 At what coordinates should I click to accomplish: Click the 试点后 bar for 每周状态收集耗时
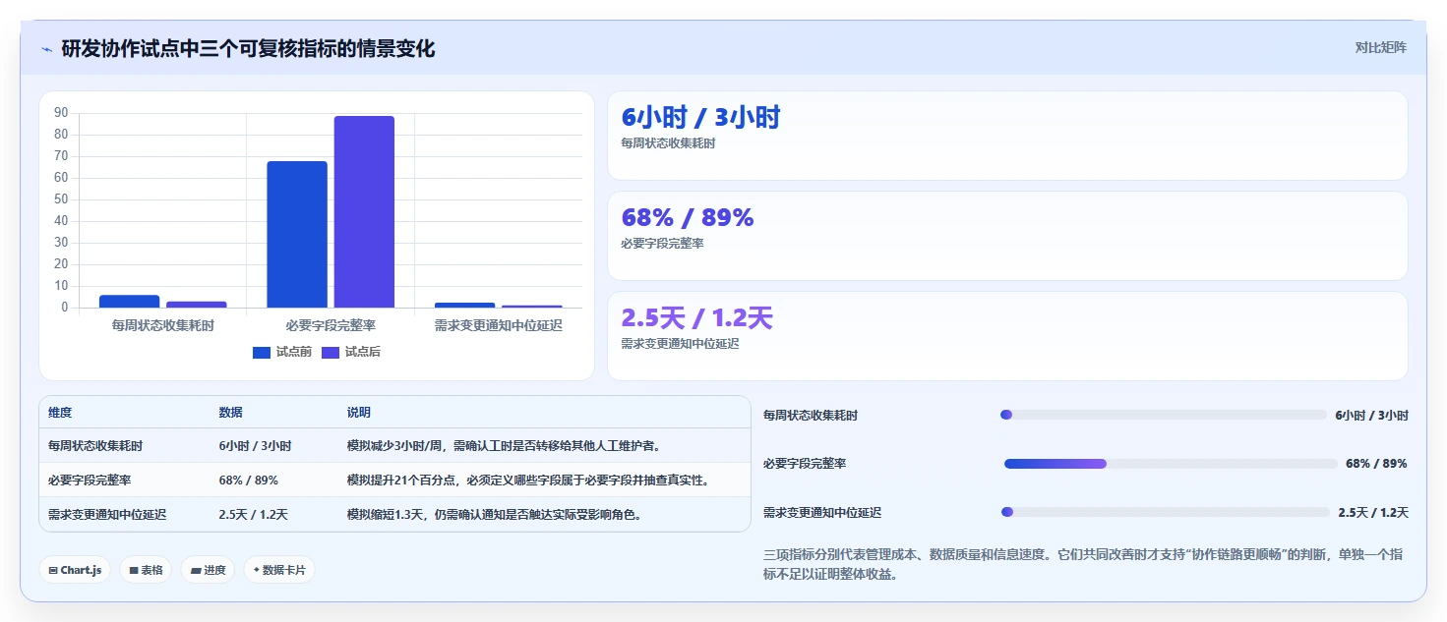[x=196, y=305]
